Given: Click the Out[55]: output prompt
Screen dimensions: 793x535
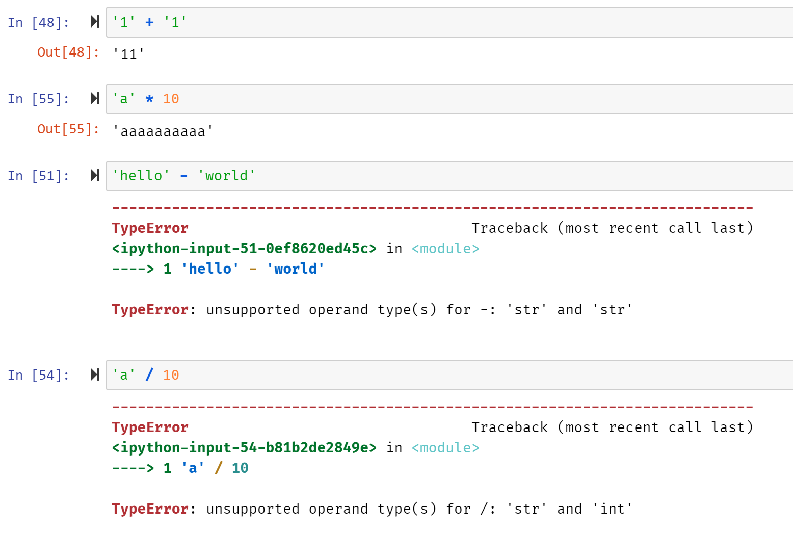Looking at the screenshot, I should pos(68,129).
